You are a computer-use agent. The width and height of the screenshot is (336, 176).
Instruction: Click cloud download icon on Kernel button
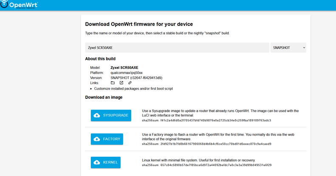click(97, 162)
